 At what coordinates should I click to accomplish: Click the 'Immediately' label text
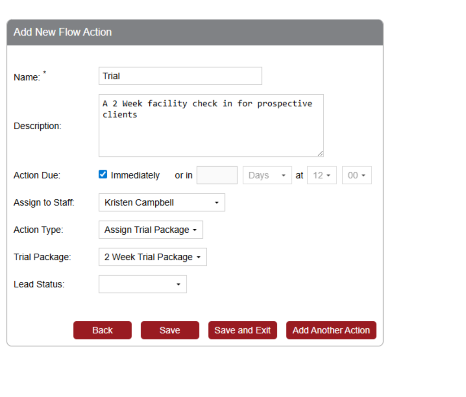[135, 176]
